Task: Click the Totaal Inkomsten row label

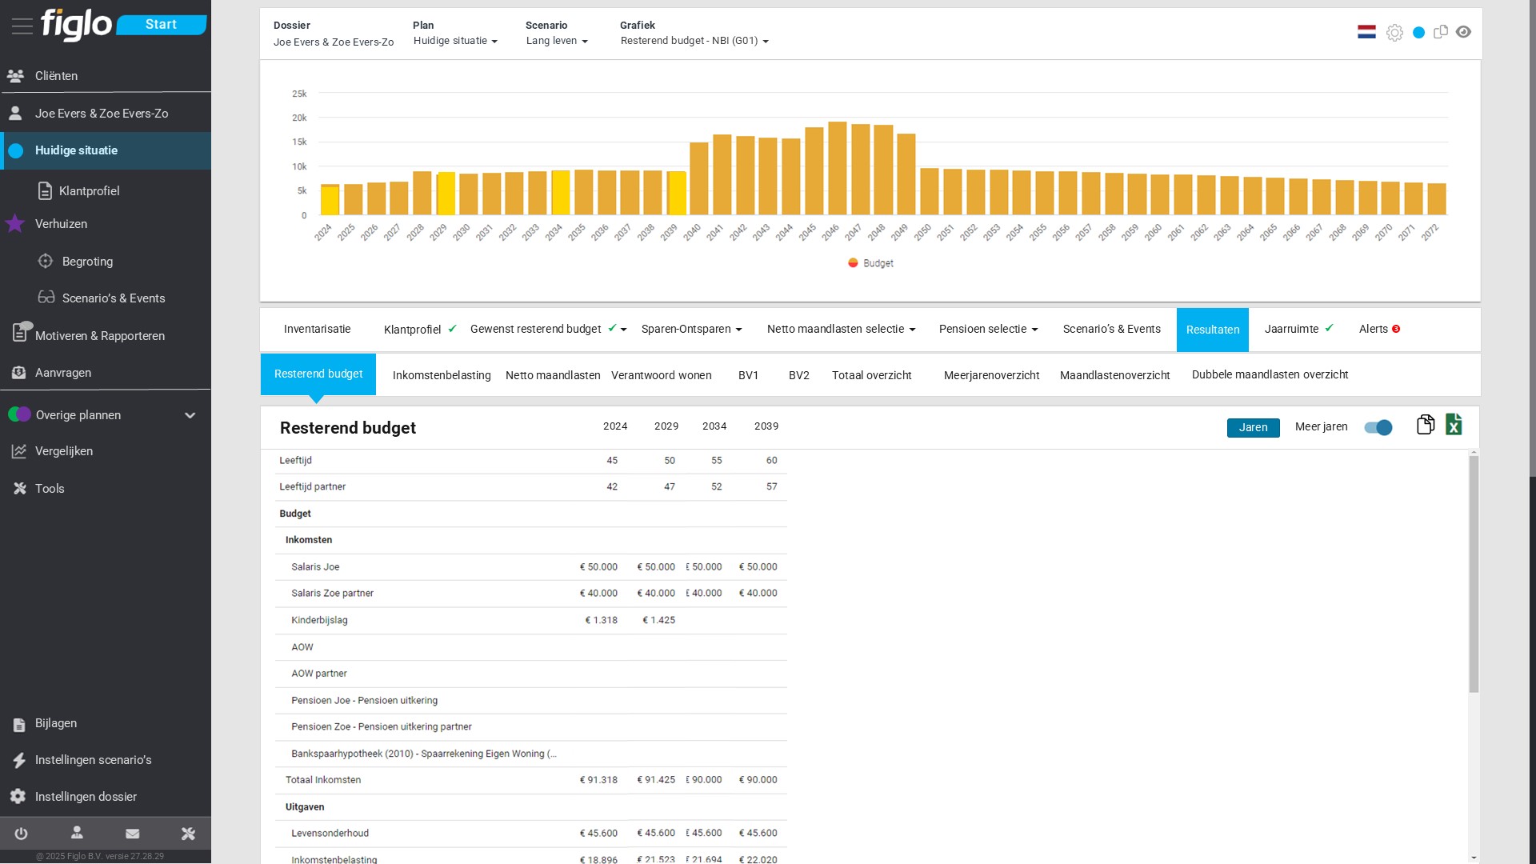Action: (323, 780)
